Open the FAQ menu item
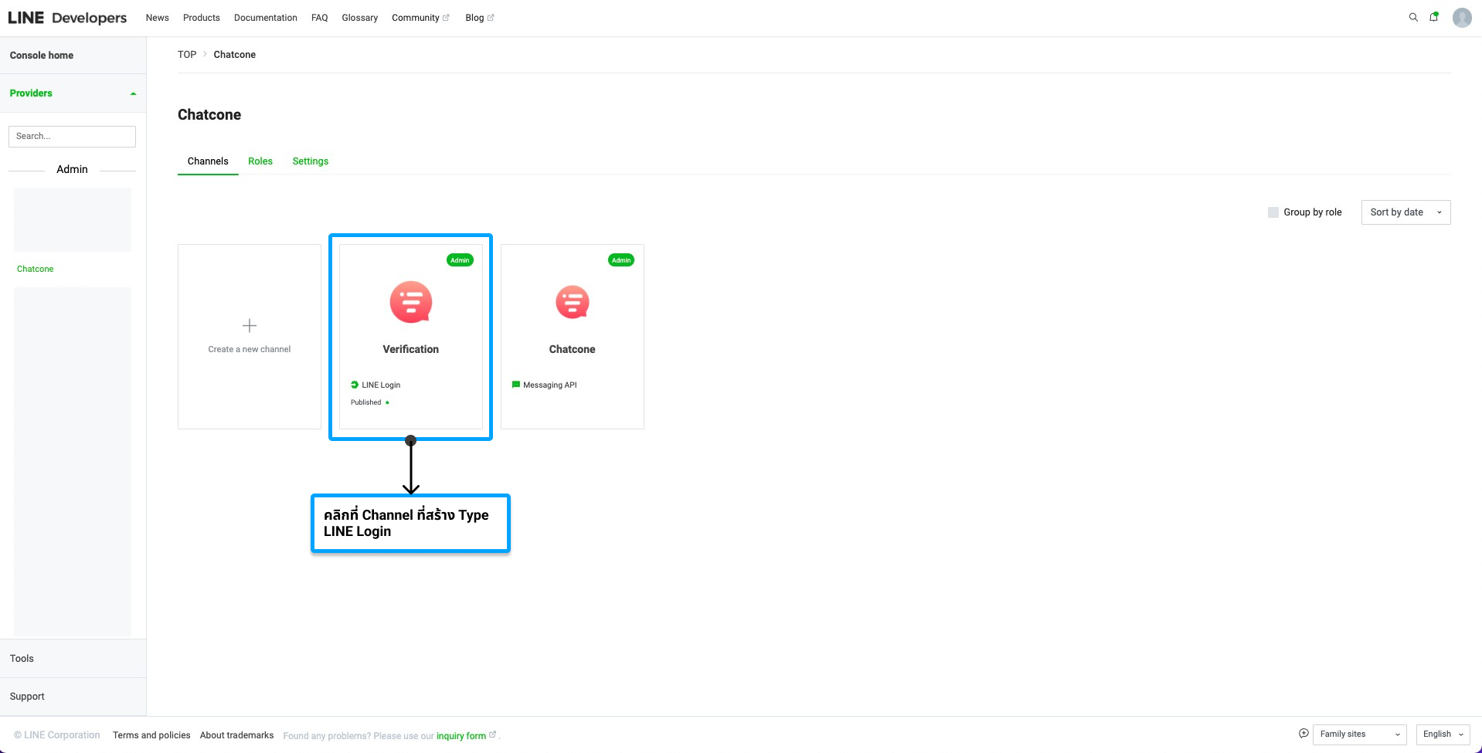Screen dimensions: 1482x753 [320, 18]
